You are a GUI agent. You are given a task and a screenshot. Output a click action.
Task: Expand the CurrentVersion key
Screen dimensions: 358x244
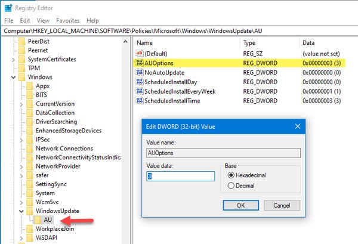21,104
